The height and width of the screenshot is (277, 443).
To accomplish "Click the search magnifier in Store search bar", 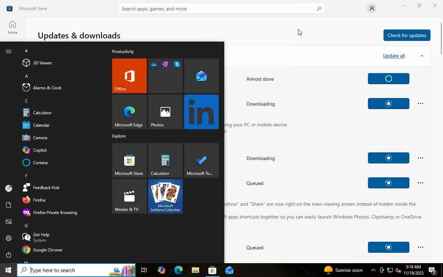I will (x=319, y=9).
